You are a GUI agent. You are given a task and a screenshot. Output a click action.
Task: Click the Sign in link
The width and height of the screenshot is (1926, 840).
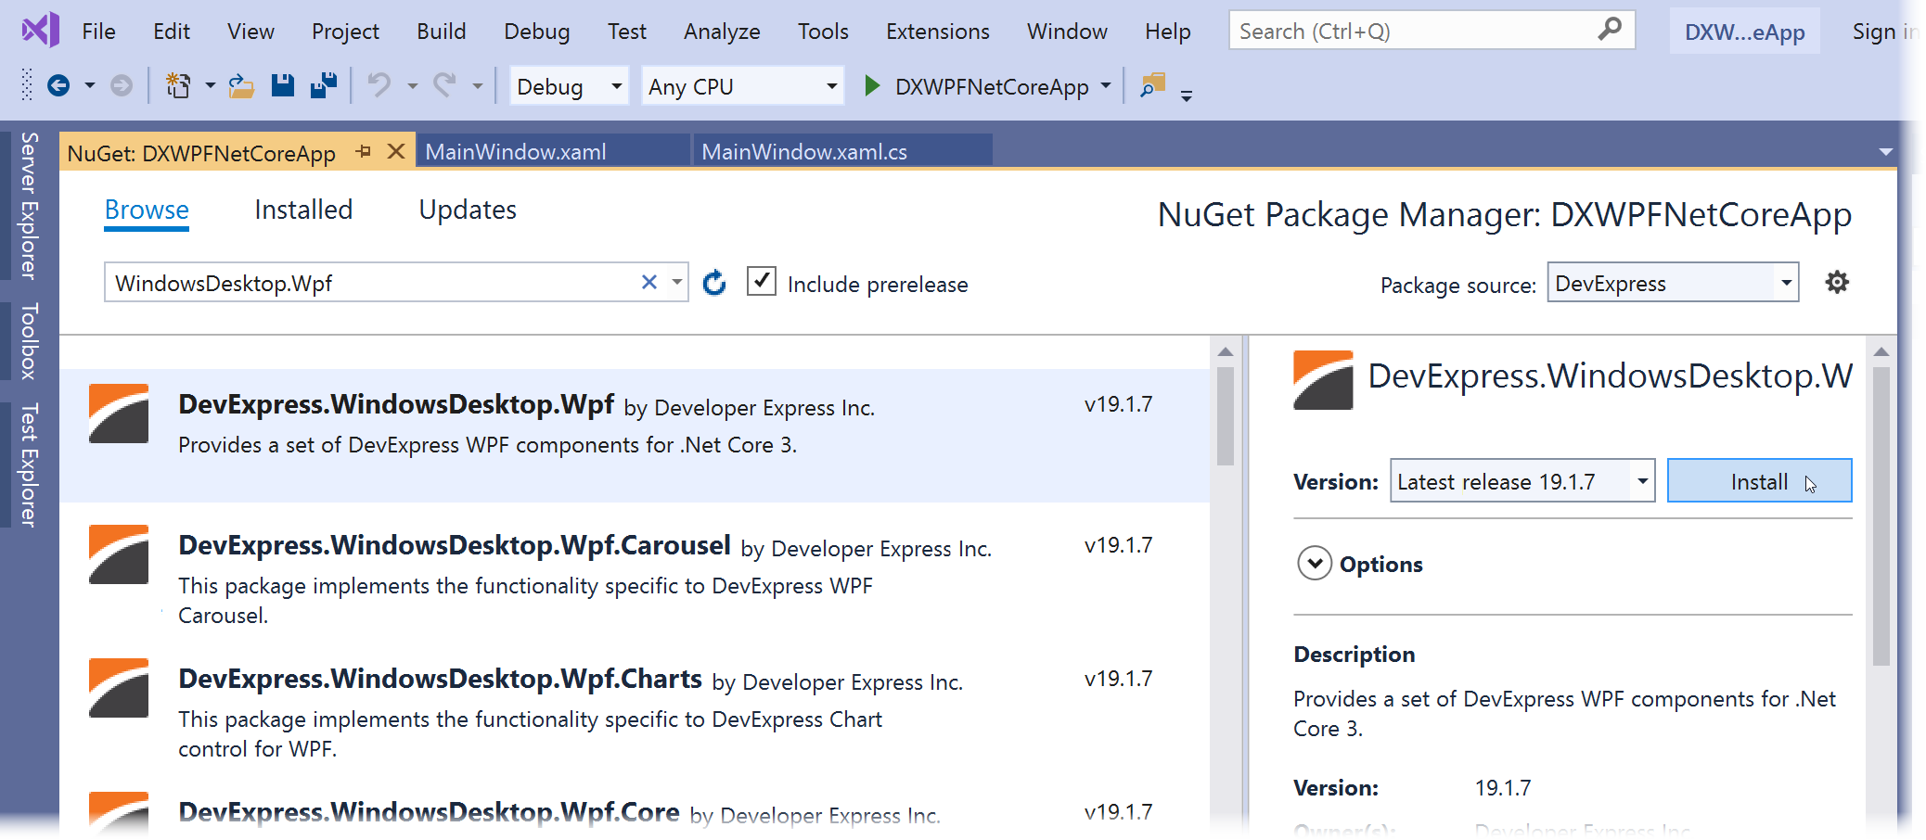tap(1883, 32)
